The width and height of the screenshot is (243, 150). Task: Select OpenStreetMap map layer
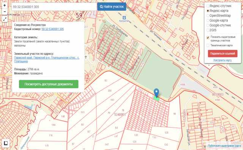point(208,16)
